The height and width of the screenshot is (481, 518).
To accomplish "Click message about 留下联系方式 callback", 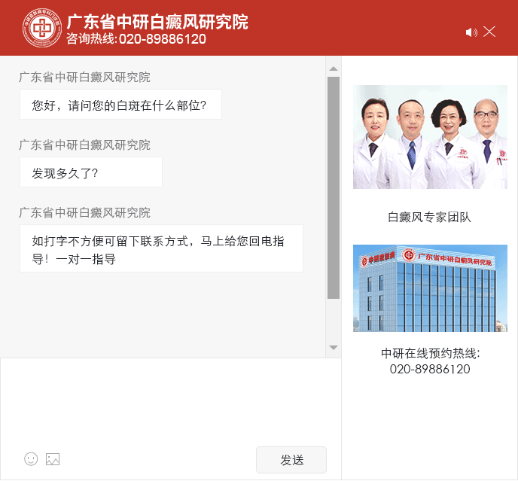I will pos(161,248).
